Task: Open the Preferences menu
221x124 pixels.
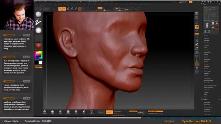Action: pyautogui.click(x=105, y=4)
